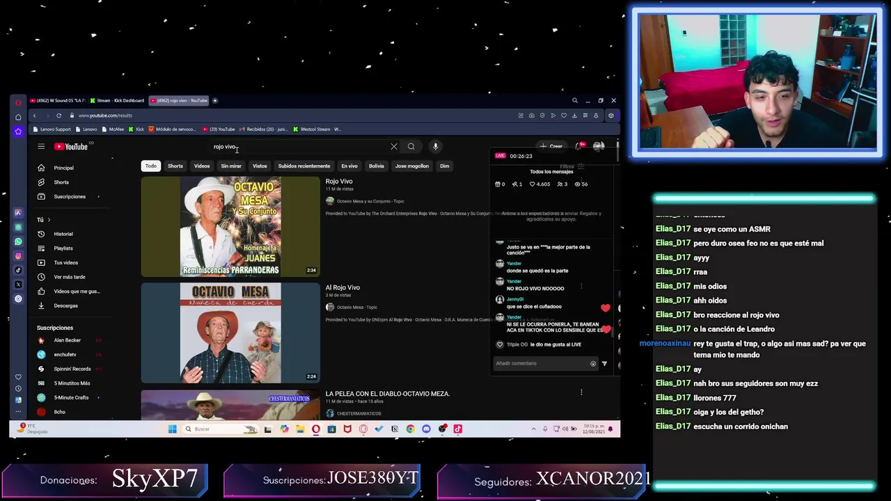Open Opera Easy Setup panel
The width and height of the screenshot is (891, 501).
tap(585, 116)
